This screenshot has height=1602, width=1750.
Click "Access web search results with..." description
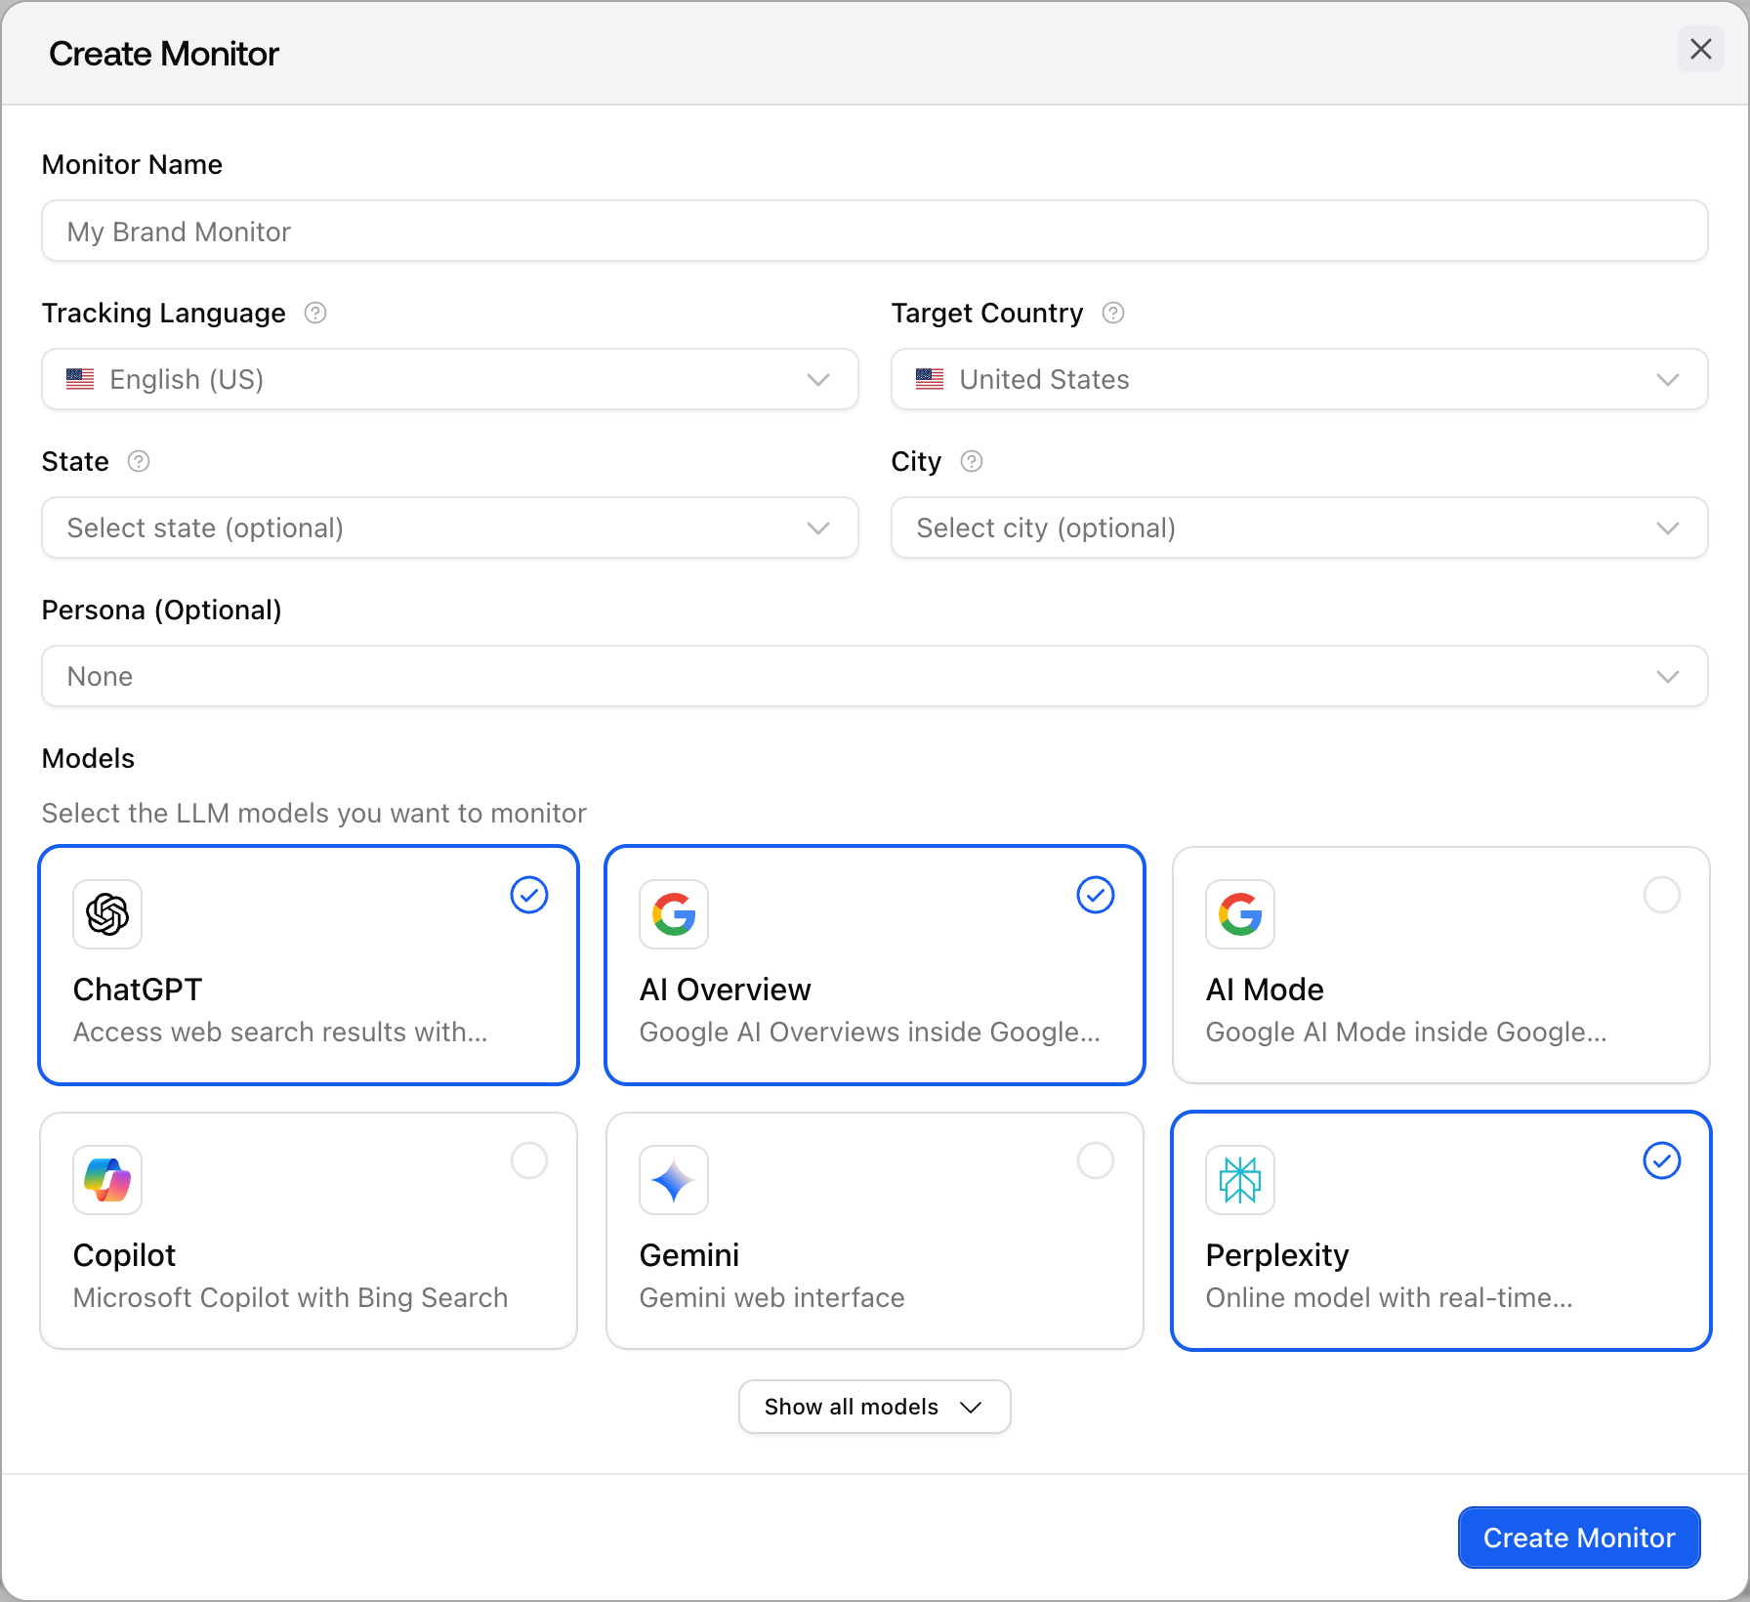click(x=280, y=1032)
